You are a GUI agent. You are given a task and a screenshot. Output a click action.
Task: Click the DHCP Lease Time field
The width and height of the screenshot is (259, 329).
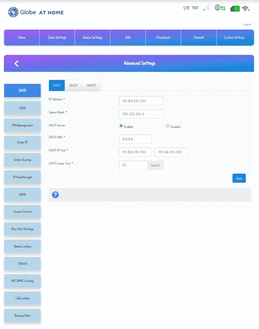point(133,165)
